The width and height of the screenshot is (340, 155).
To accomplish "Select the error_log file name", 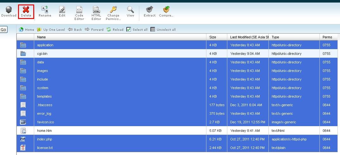I will pyautogui.click(x=44, y=113).
